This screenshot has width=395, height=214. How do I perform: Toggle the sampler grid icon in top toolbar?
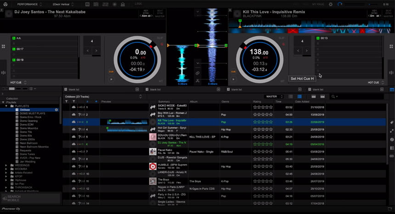(96, 4)
